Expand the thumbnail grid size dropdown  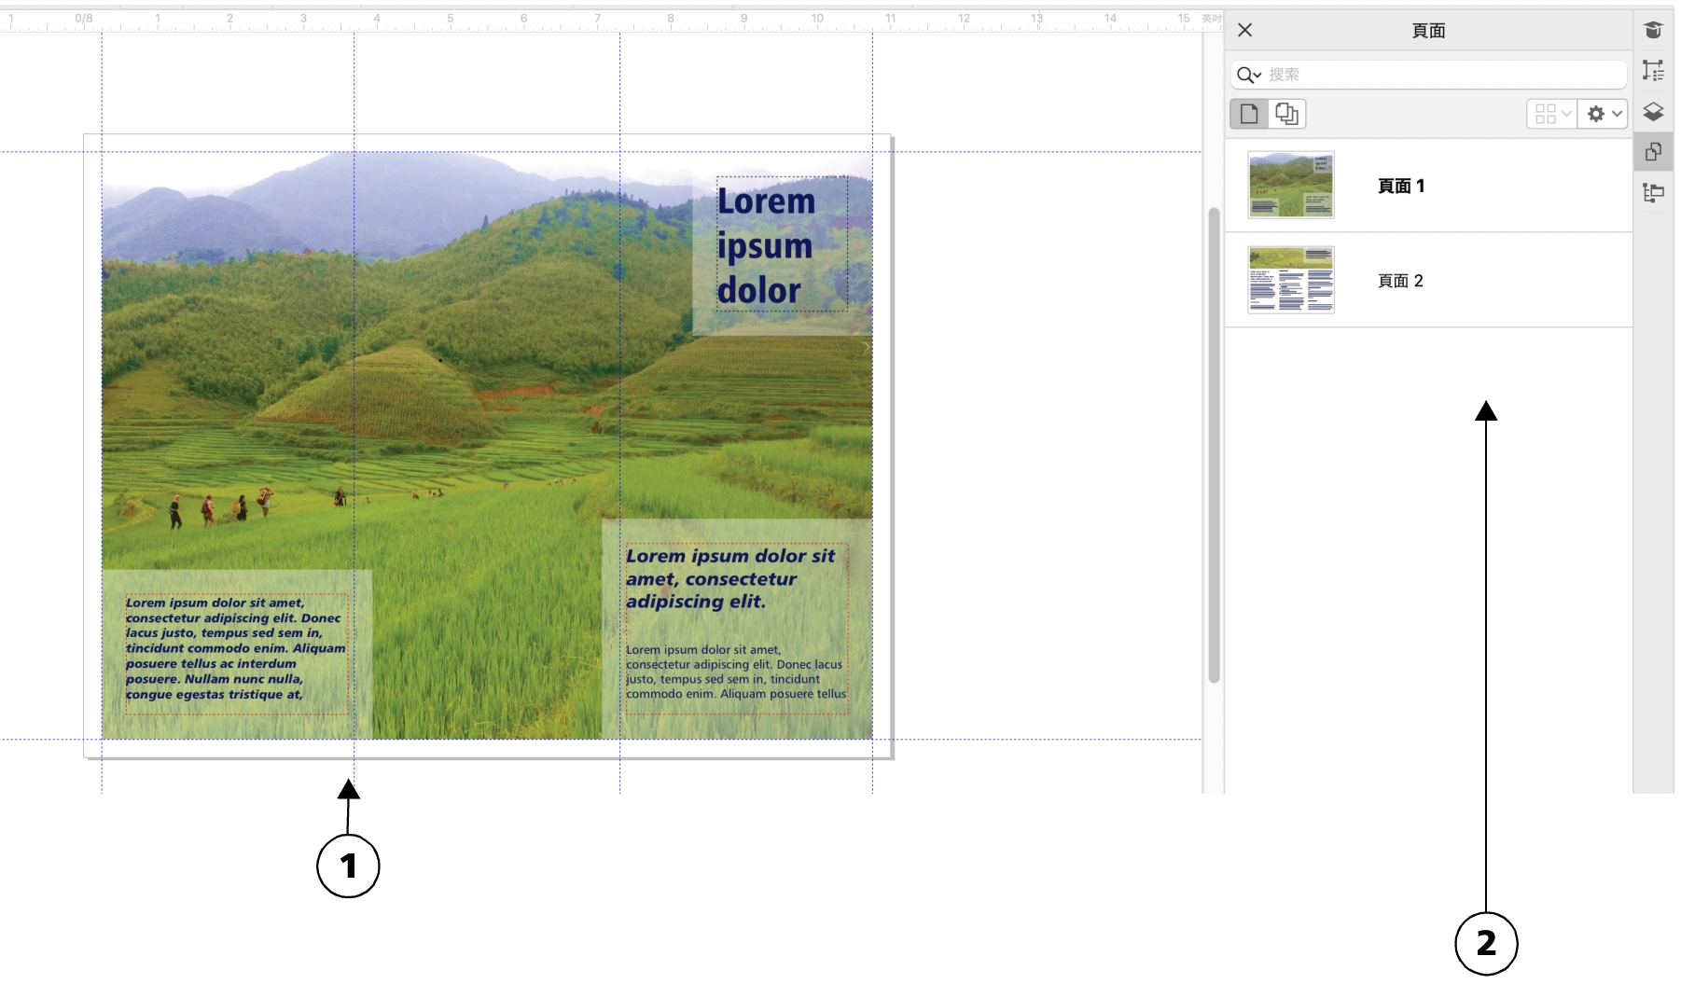click(1552, 114)
